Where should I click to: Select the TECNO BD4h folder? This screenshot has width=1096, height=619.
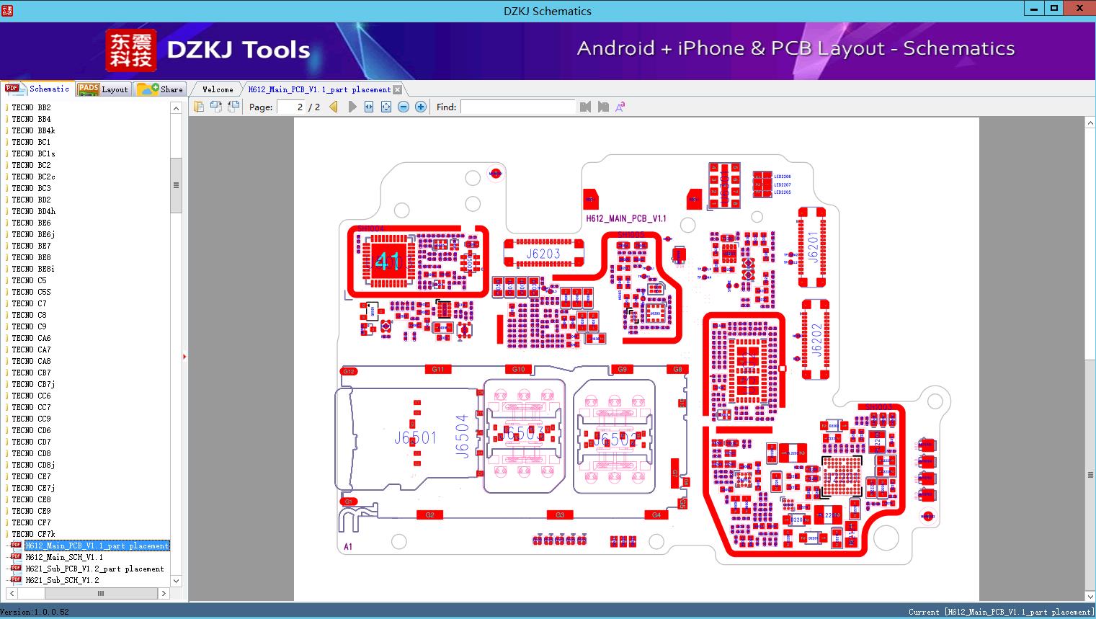(33, 211)
